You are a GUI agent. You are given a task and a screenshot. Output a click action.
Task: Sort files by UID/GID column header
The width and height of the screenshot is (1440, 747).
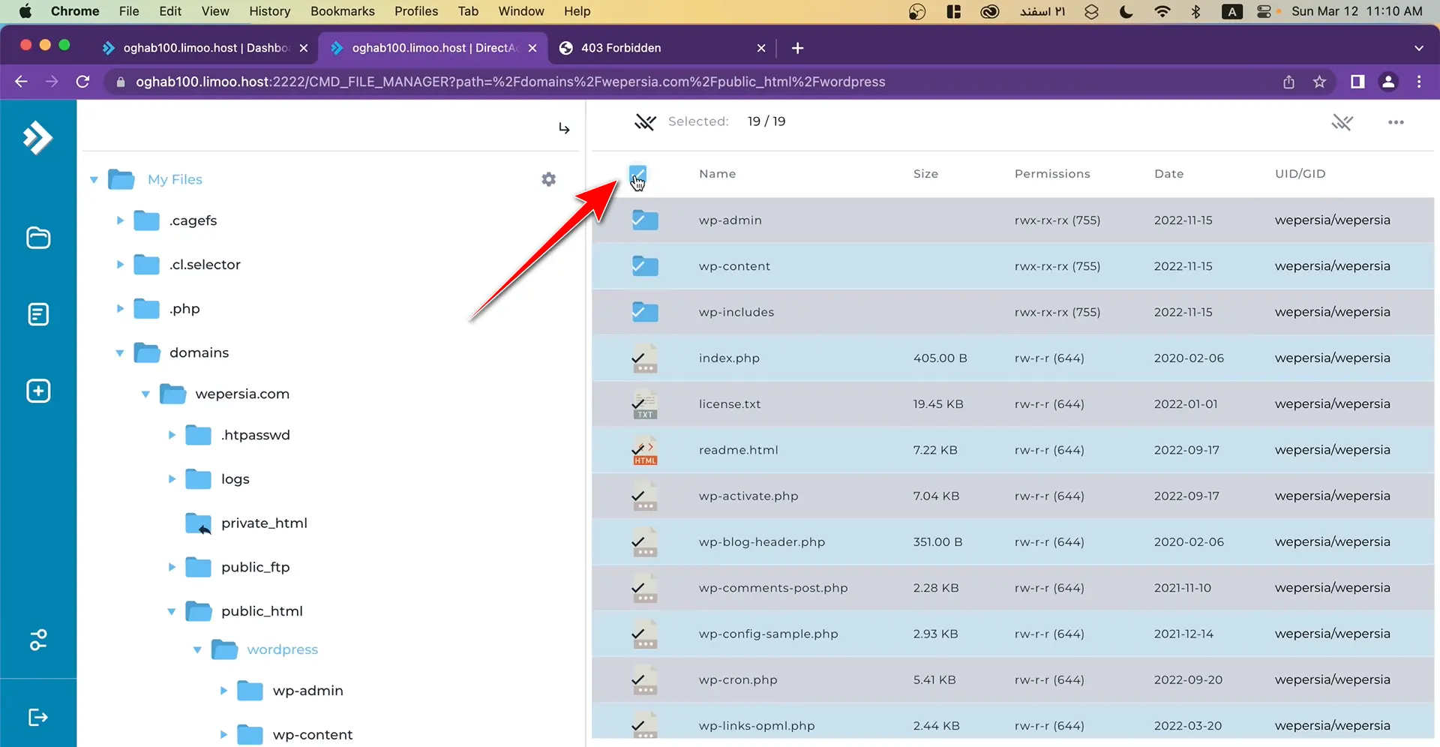[x=1300, y=174]
